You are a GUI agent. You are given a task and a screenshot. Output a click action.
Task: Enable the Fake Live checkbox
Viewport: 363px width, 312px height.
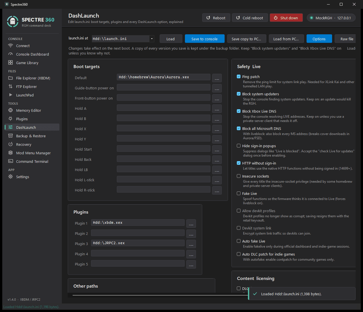coord(239,193)
